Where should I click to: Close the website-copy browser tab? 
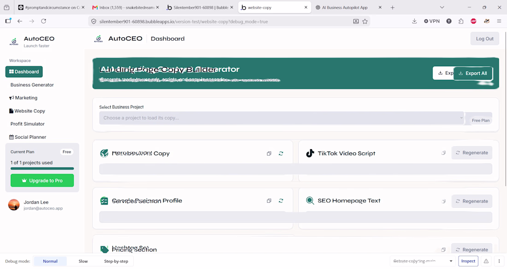pyautogui.click(x=306, y=7)
